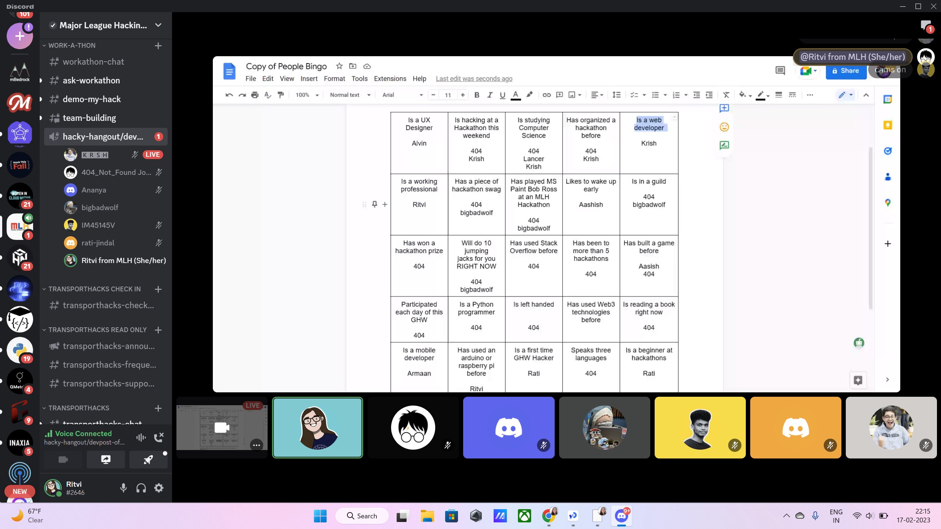
Task: Open the workathon-chat channel
Action: 93,62
